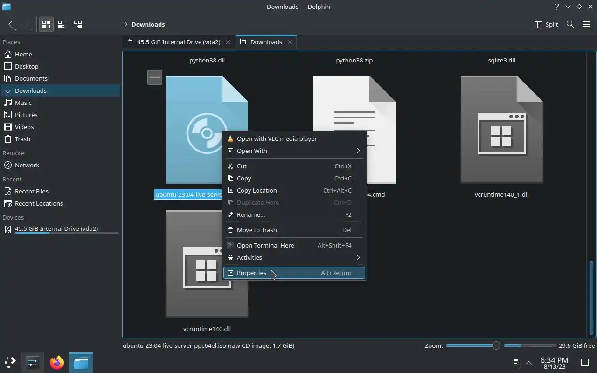Choose Cut from context menu
The height and width of the screenshot is (373, 597).
tap(294, 166)
